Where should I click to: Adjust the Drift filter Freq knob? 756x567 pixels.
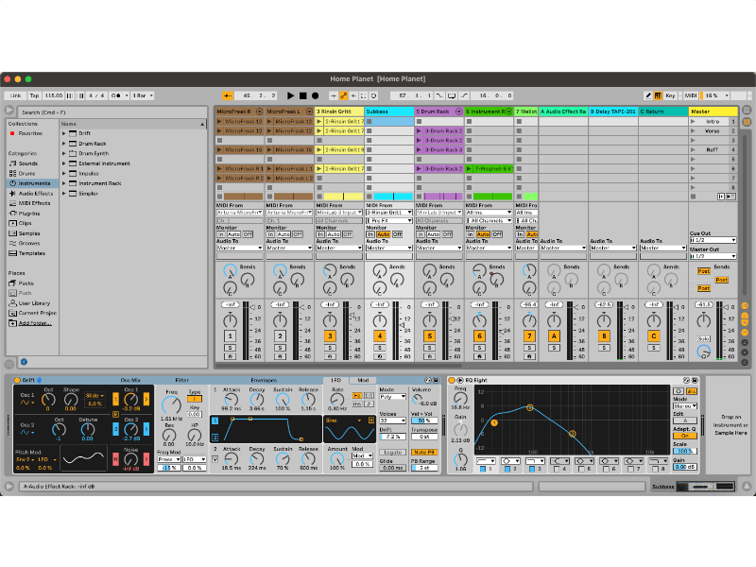(x=171, y=406)
